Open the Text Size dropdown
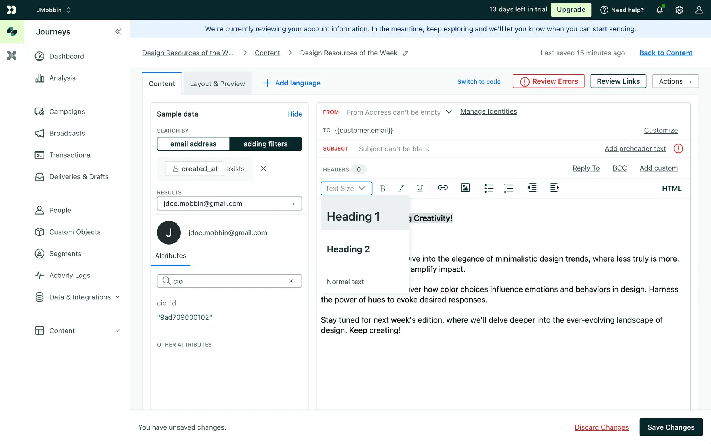 346,188
